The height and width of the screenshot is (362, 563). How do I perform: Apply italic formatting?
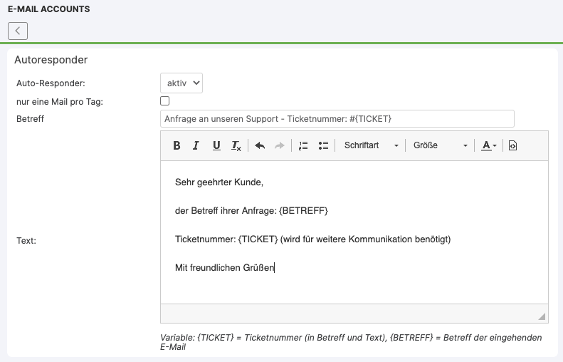coord(196,145)
